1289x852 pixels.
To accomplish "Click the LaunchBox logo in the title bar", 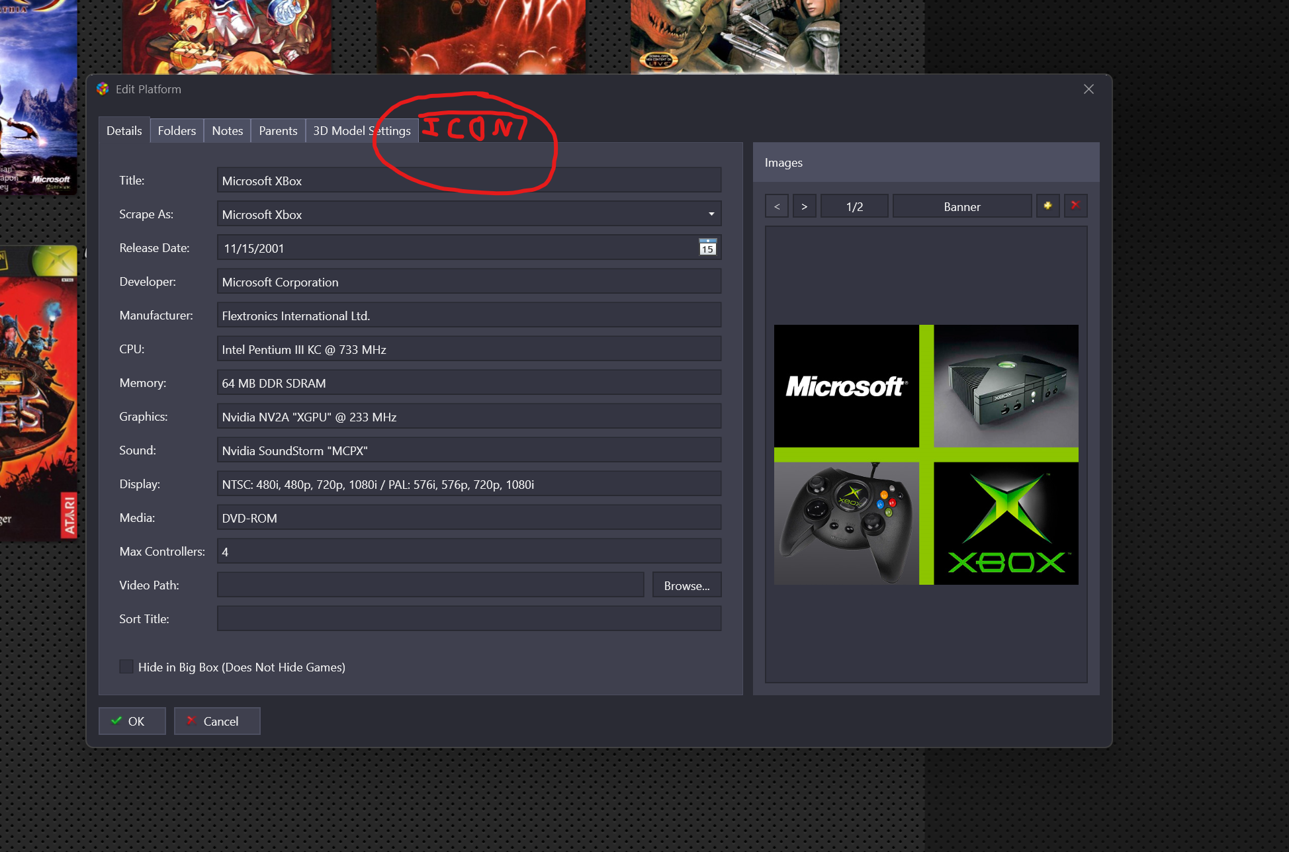I will (103, 89).
